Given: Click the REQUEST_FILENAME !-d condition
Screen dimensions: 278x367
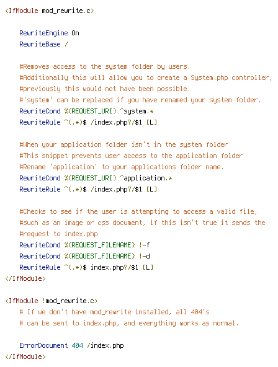Looking at the screenshot, I should (84, 256).
